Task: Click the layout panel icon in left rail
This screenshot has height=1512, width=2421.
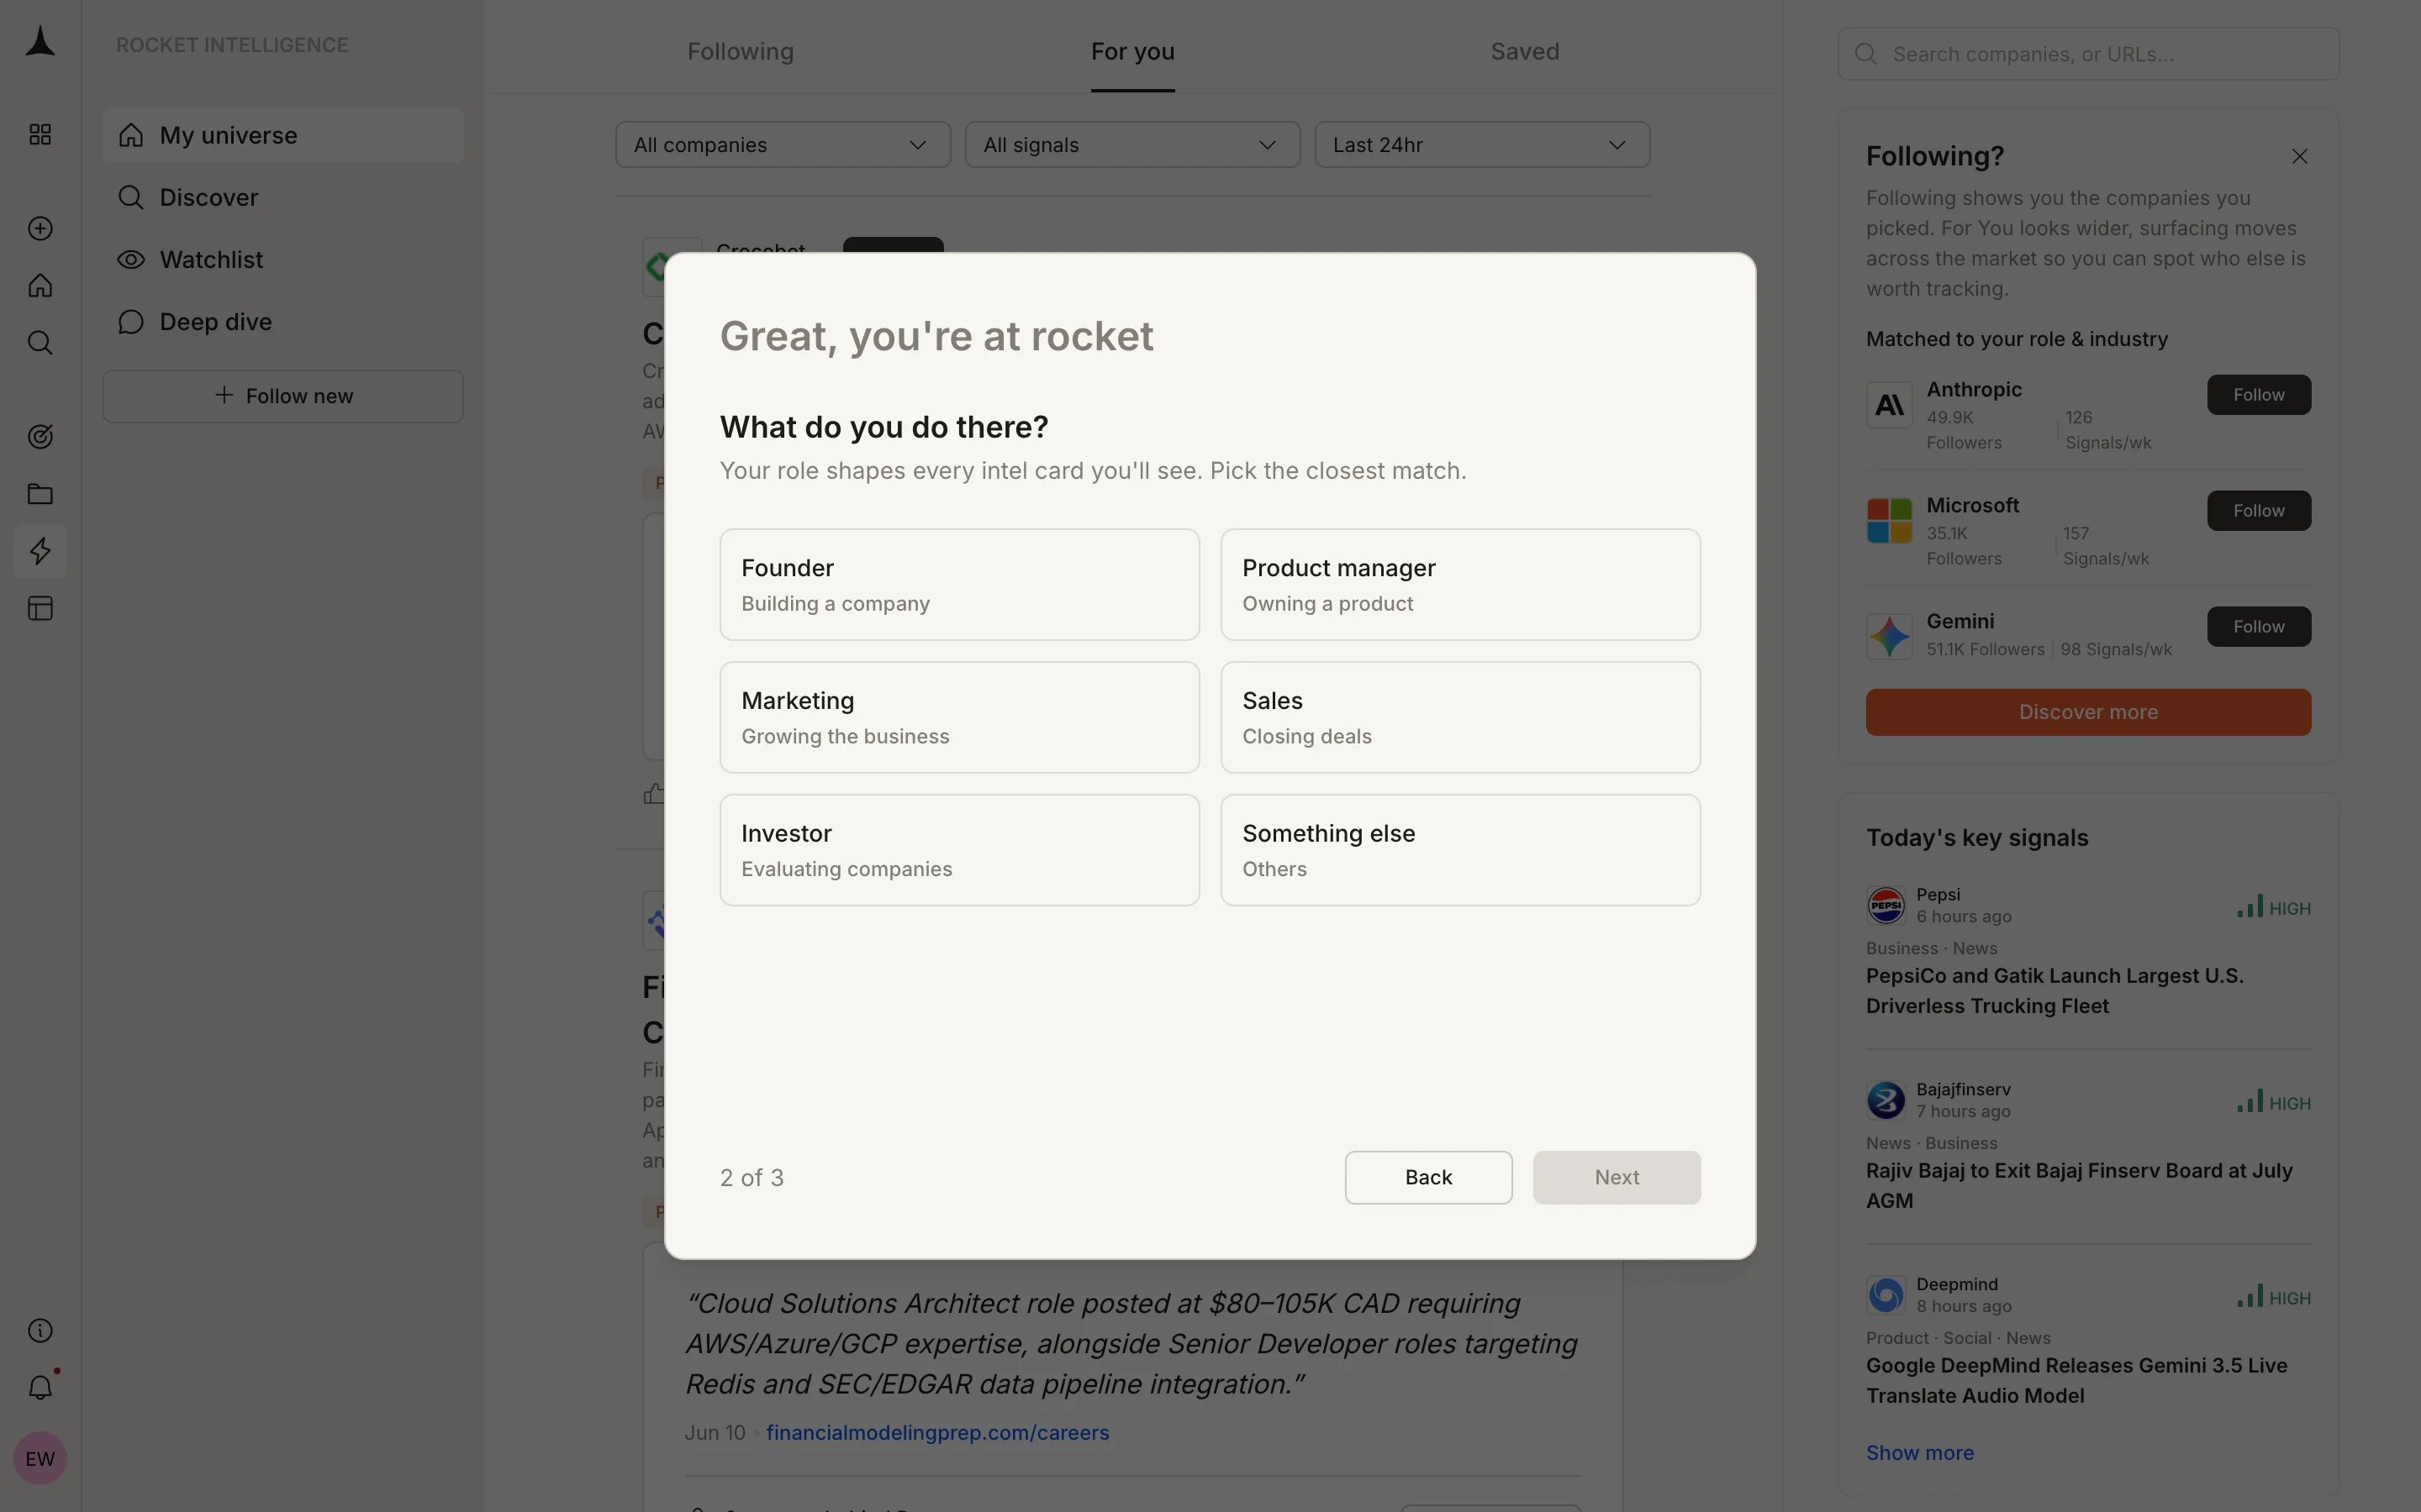Action: tap(40, 608)
